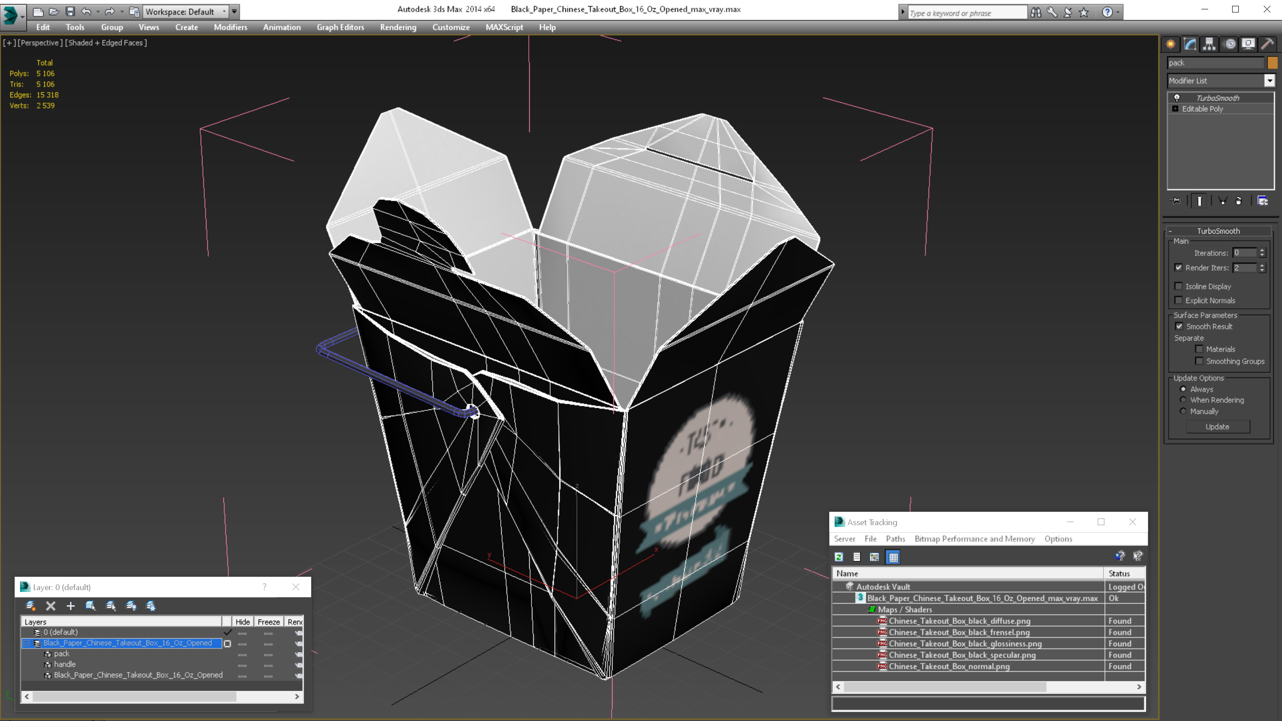Screen dimensions: 1282x721
Task: Click the TurboSmooth Update button
Action: (x=1217, y=426)
